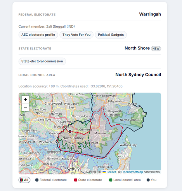Open the AEC electorate profile link
Image resolution: width=182 pixels, height=191 pixels.
pos(38,35)
